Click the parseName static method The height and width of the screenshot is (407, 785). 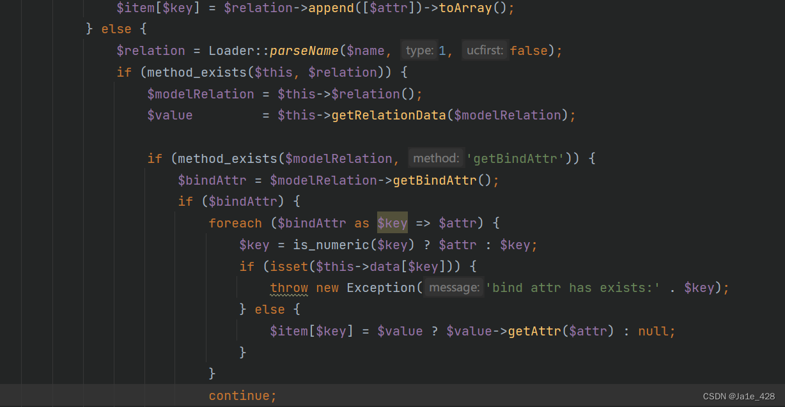pos(304,50)
